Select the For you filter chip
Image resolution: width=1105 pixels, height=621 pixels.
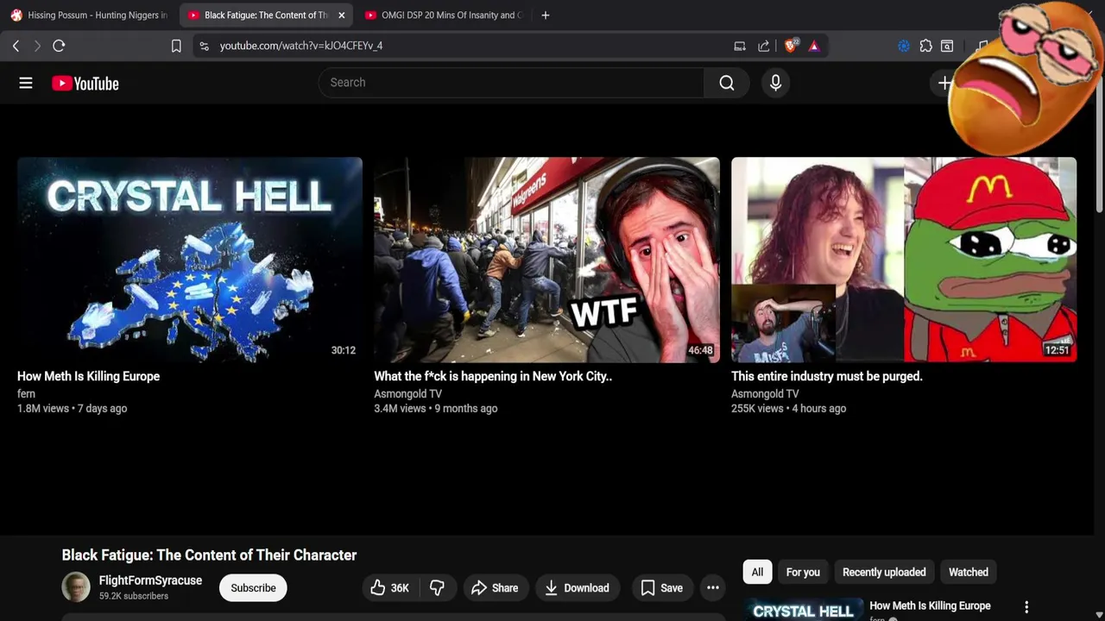coord(803,572)
